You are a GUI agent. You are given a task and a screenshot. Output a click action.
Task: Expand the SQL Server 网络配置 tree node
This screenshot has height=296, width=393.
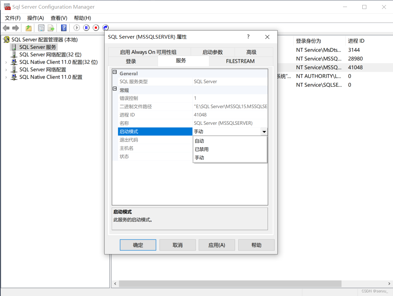6,70
